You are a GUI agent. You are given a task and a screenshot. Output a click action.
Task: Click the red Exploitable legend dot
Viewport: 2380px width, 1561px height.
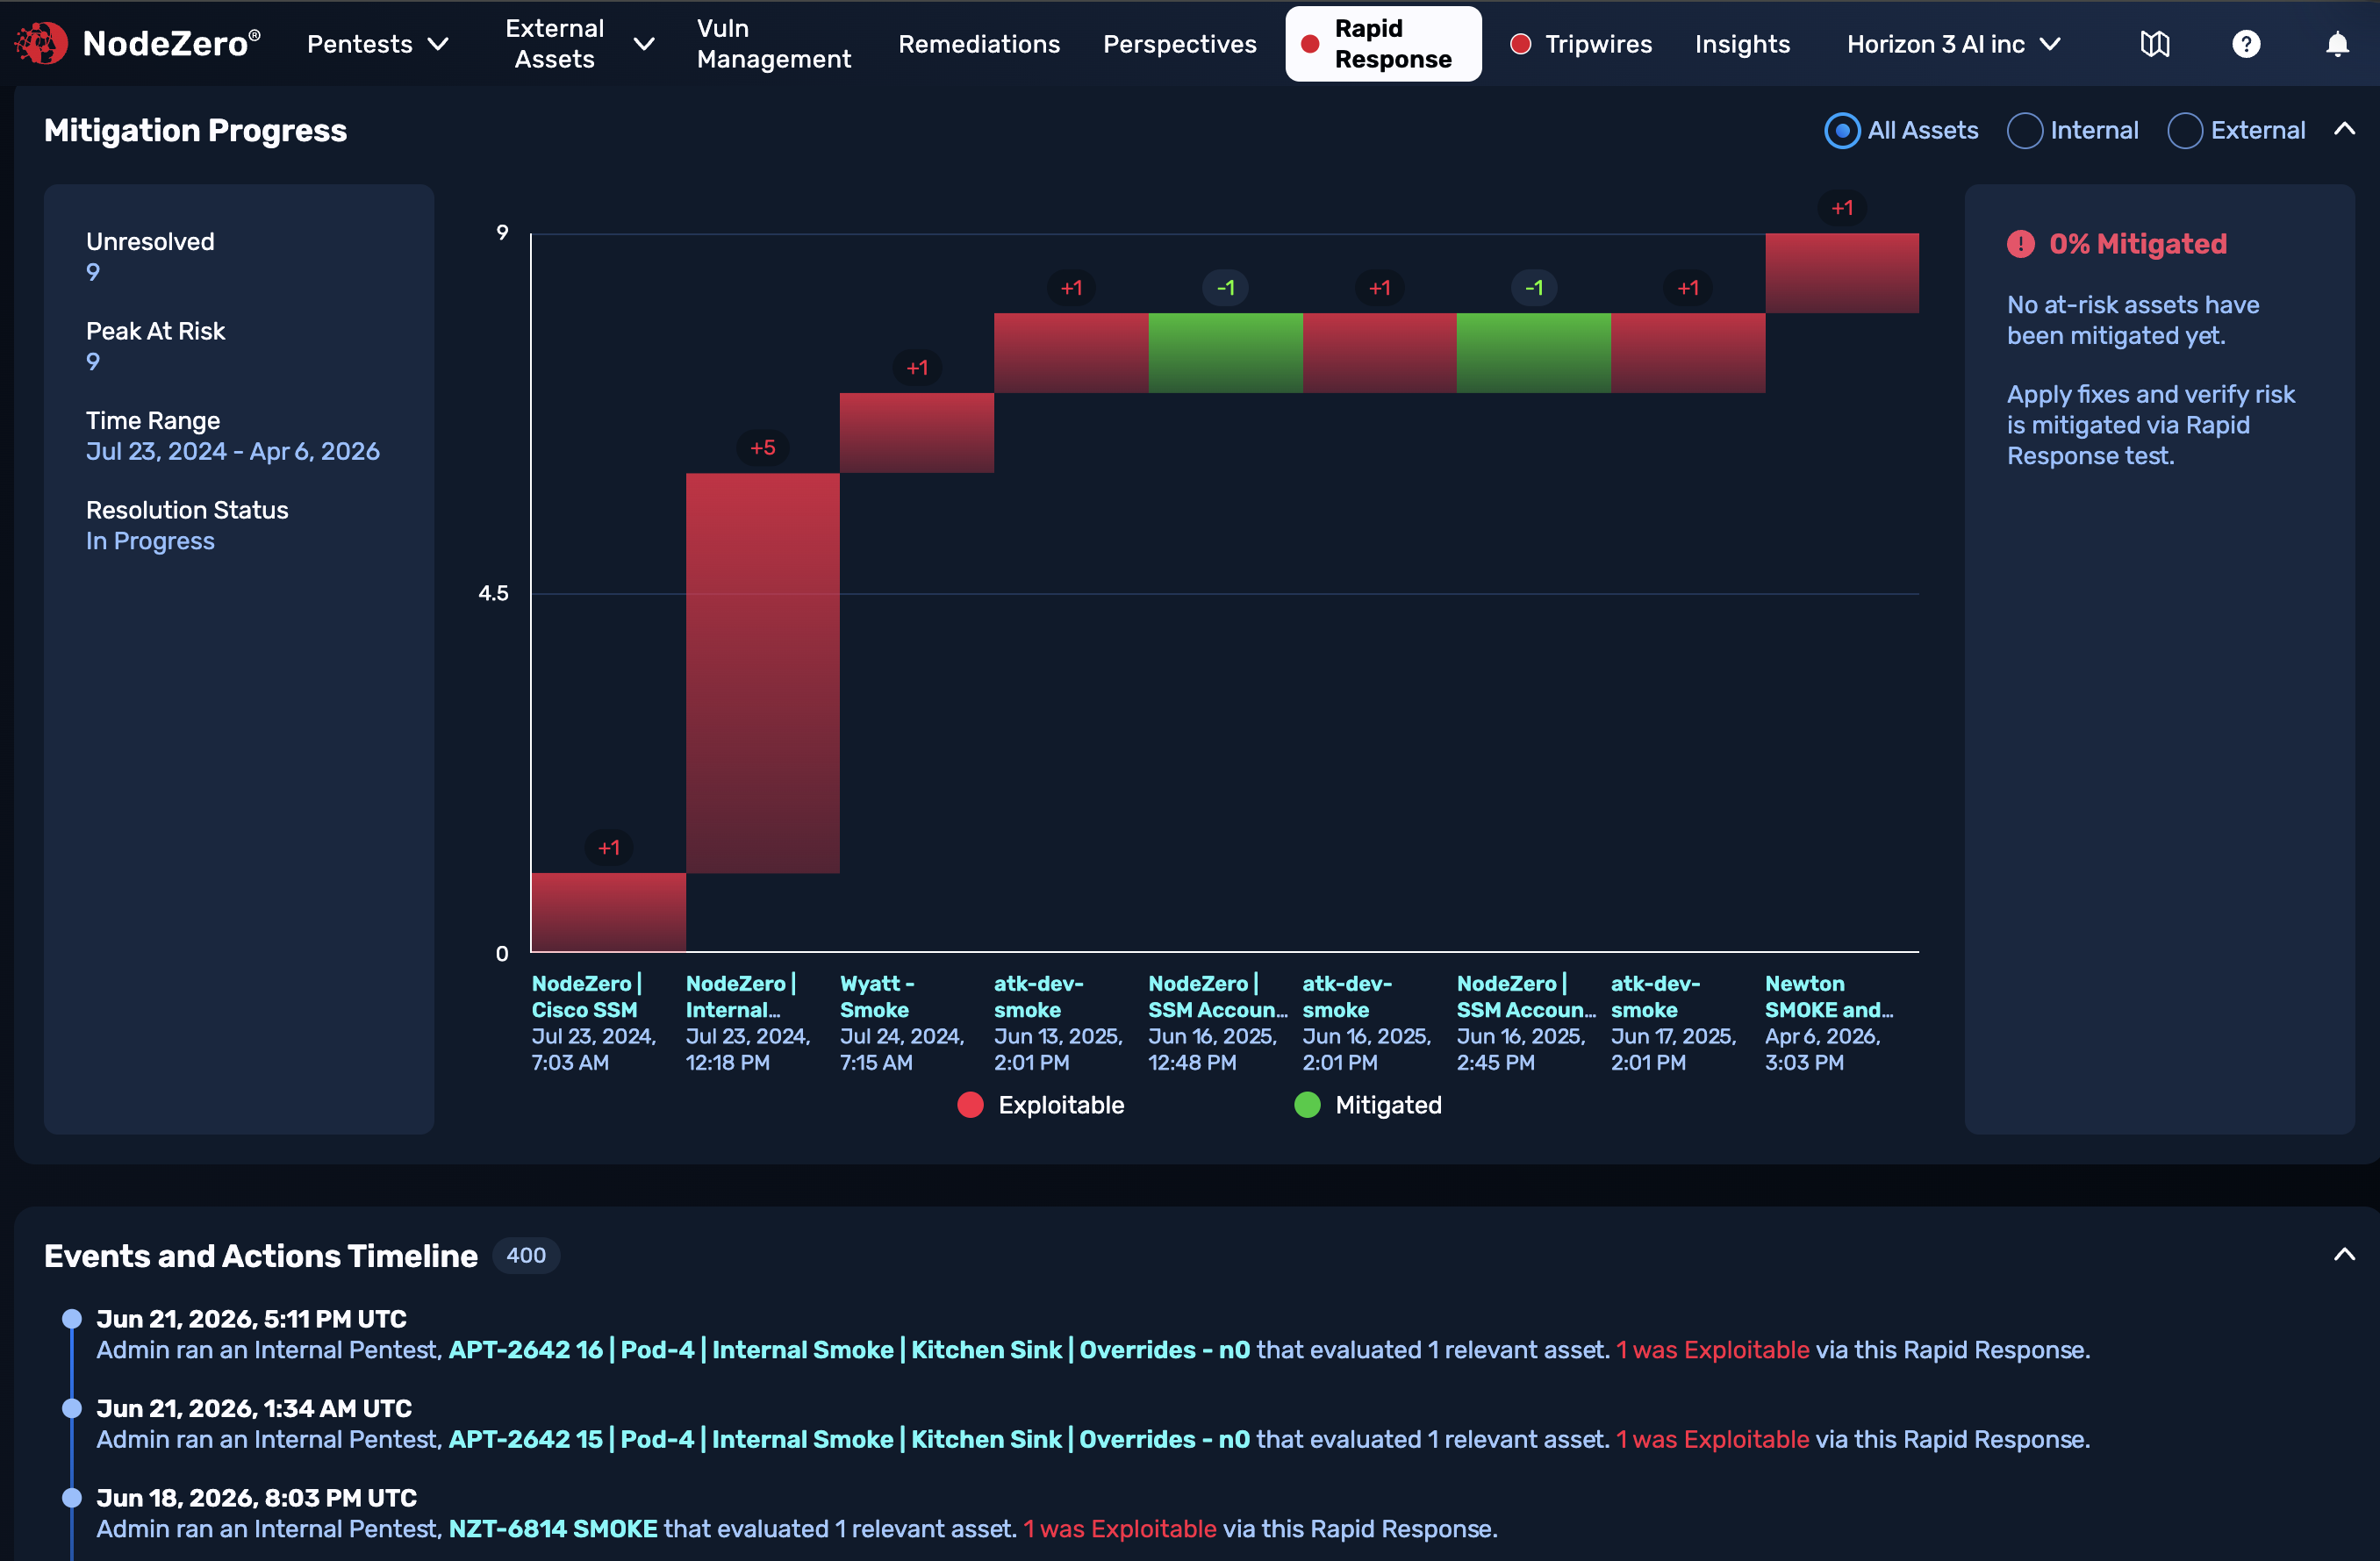(969, 1105)
